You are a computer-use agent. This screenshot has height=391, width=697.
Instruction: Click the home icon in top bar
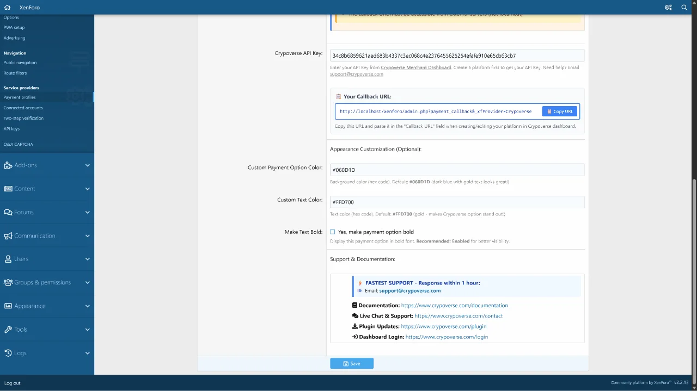(7, 8)
